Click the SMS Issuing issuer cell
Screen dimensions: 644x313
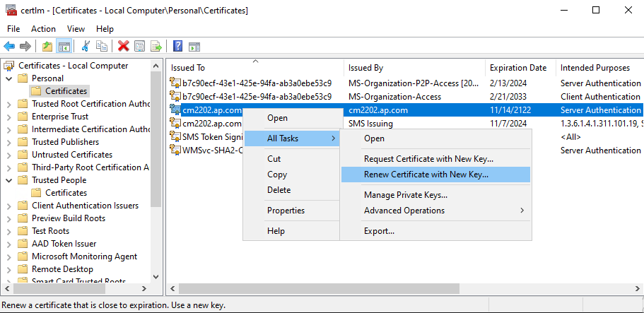370,123
